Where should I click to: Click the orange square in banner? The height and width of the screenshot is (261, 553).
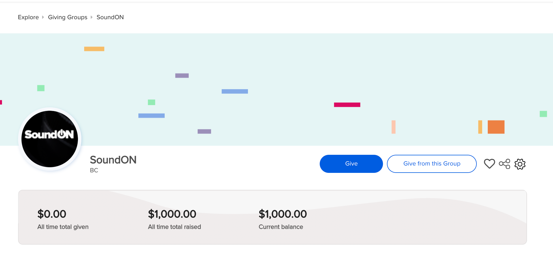point(496,127)
